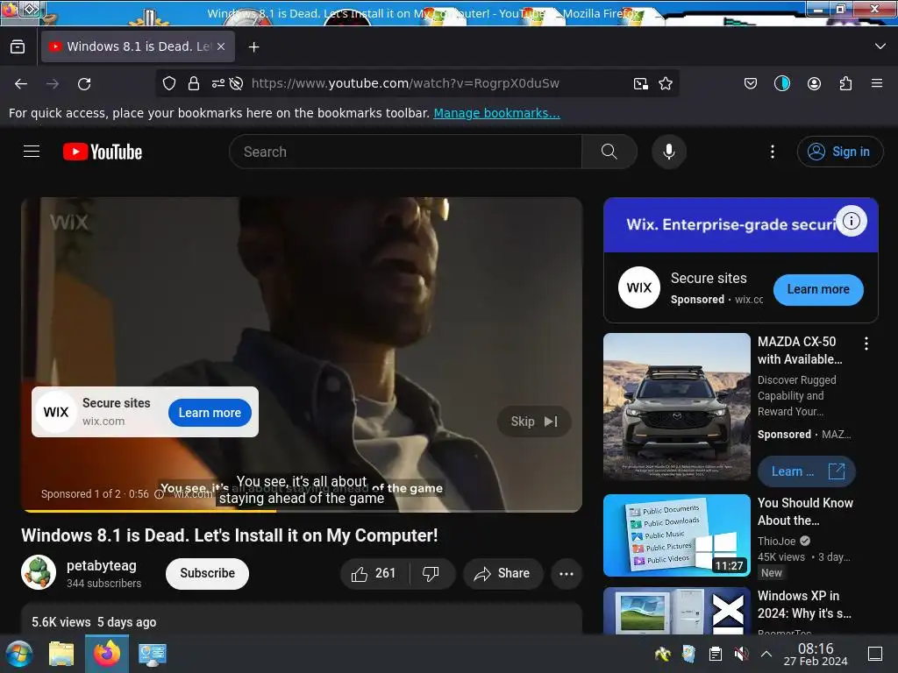Screen dimensions: 898x673
Task: Open the Firefox application menu
Action: click(x=877, y=83)
